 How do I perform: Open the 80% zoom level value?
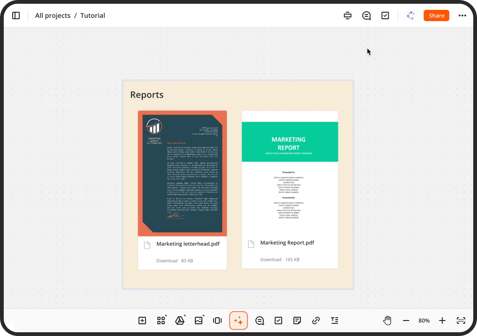click(x=424, y=321)
